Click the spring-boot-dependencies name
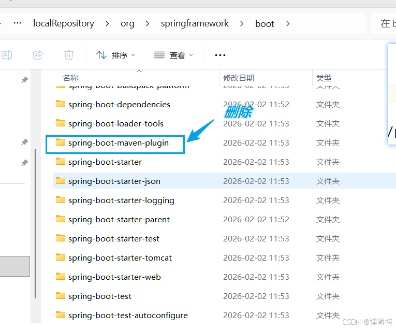This screenshot has height=329, width=396. 119,105
